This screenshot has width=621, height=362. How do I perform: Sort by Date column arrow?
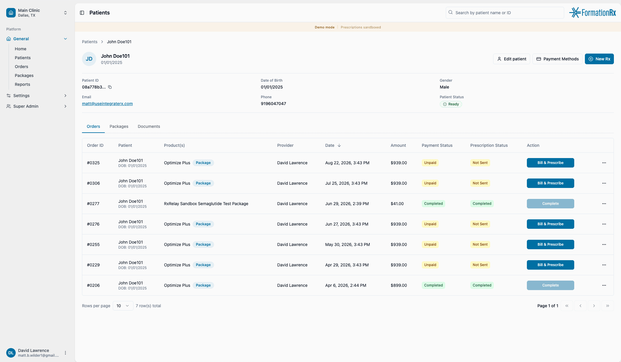coord(339,145)
